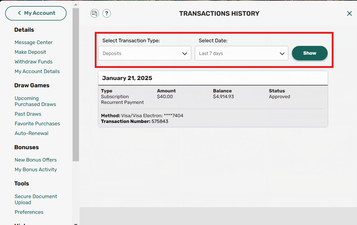Return to My Account page

tap(36, 13)
